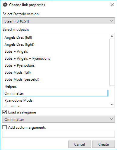Click the modpack list scrollbar thumb
The image size is (117, 150).
pyautogui.click(x=112, y=62)
